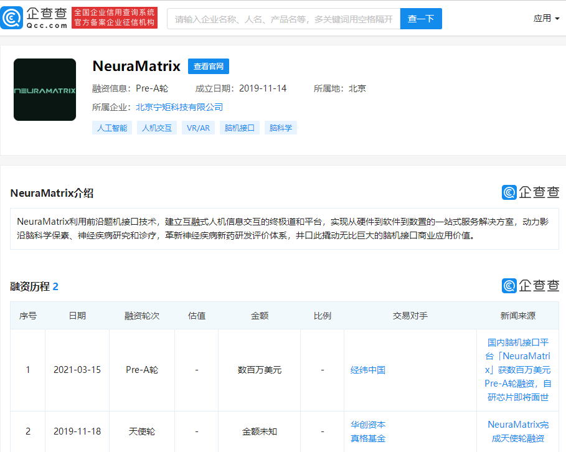
Task: Click the 查一下 search button
Action: [x=421, y=19]
